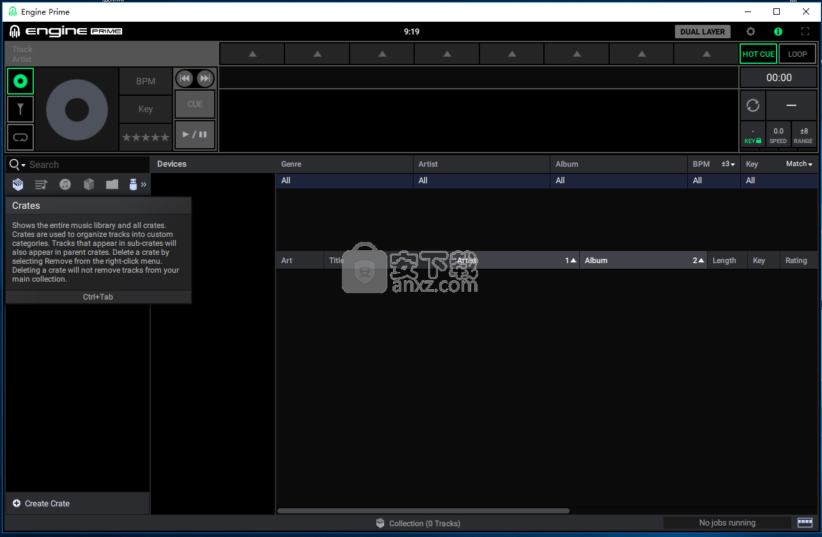Click the Collection crate icon in status bar
This screenshot has width=822, height=537.
(x=380, y=524)
